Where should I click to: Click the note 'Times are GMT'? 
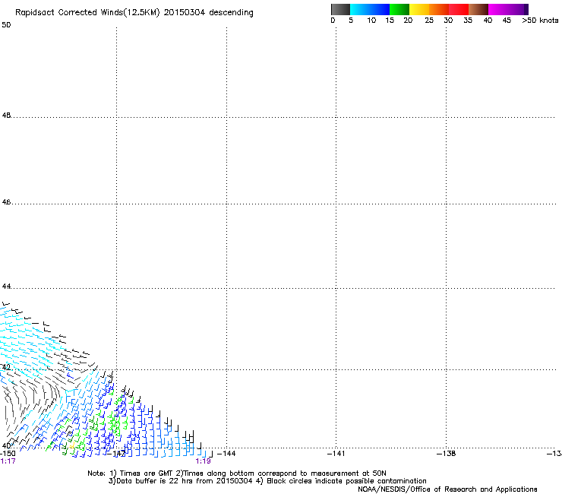pyautogui.click(x=147, y=473)
